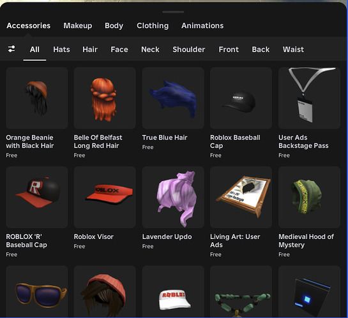Click 'Orange Beanie with Black Hair' title
Screen dimensions: 348x318
30,141
